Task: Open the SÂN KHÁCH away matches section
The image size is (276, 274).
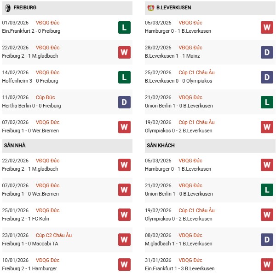Action: tap(161, 146)
